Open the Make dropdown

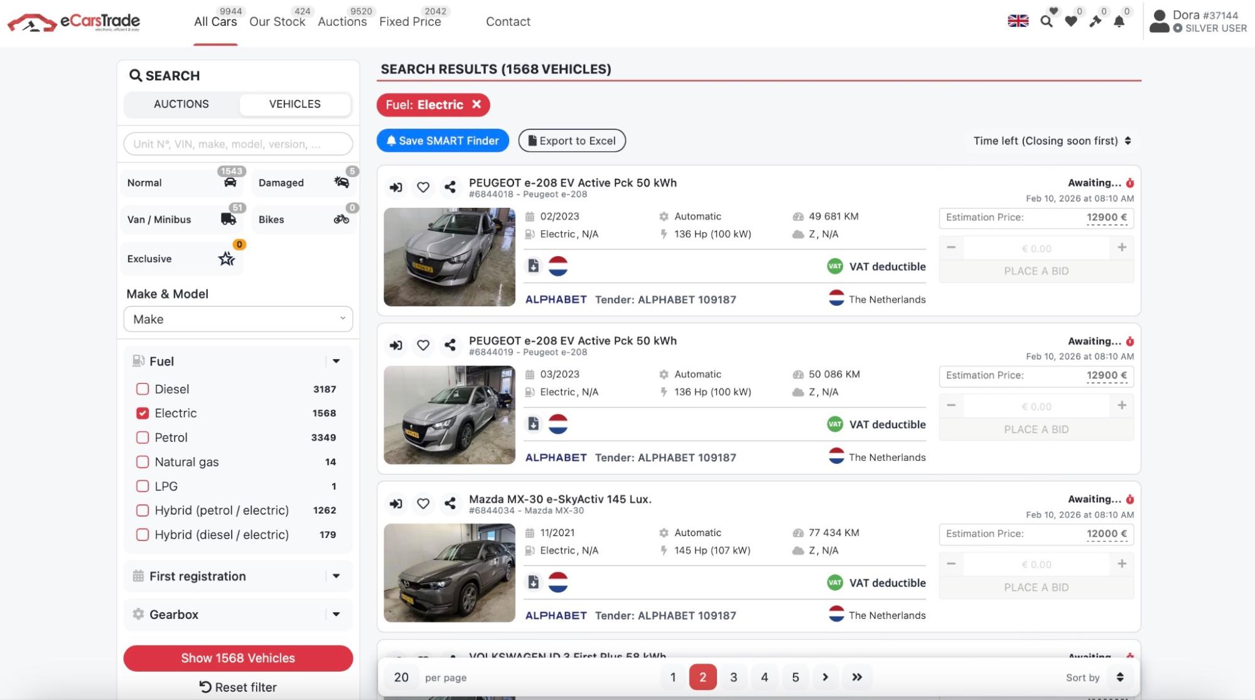point(238,319)
